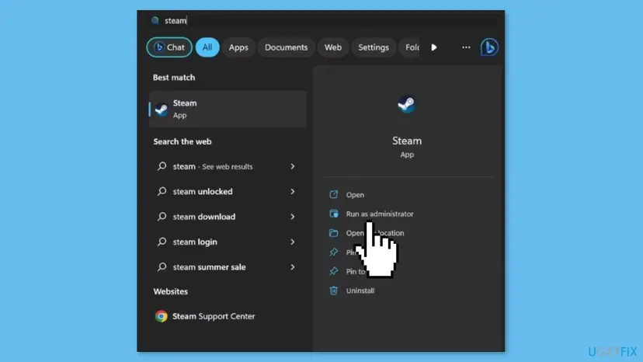Click the trash can icon beside Uninstall
Screen dimensions: 643x362
tap(333, 291)
